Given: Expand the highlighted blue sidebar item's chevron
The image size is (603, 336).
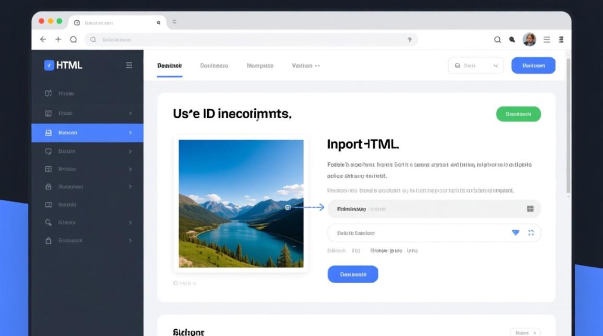Looking at the screenshot, I should (131, 133).
